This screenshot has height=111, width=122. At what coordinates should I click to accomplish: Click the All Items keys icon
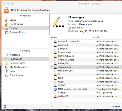(x=7, y=55)
